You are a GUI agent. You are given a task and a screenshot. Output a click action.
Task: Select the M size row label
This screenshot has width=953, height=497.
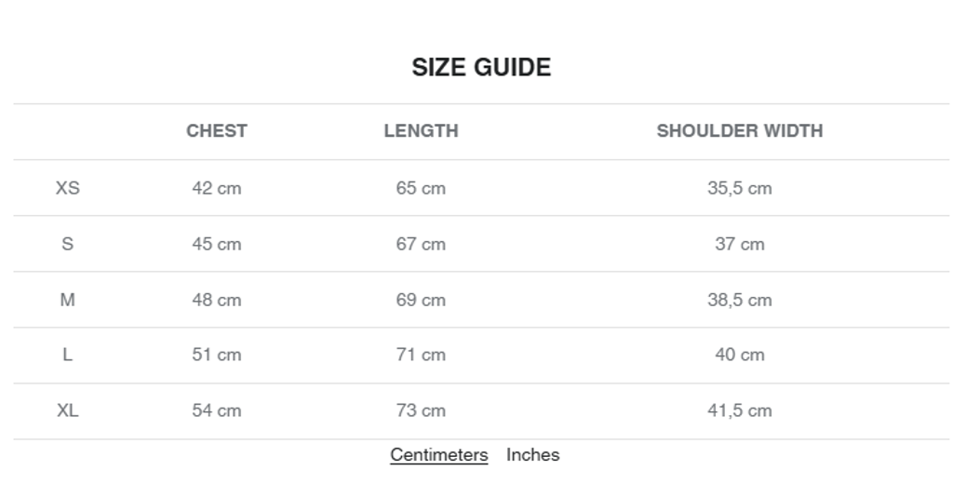pos(68,300)
